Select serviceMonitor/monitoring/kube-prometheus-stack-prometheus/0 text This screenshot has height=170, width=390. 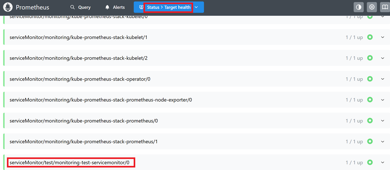(x=84, y=121)
